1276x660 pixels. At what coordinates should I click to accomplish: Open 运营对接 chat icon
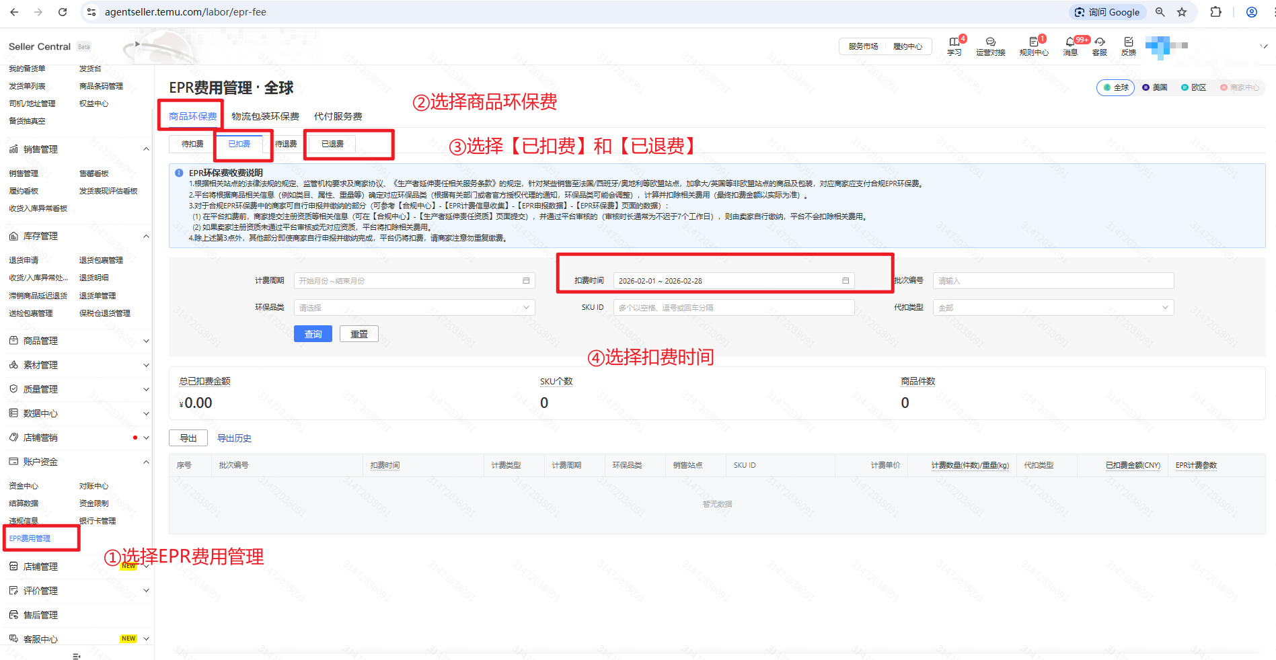[x=990, y=42]
